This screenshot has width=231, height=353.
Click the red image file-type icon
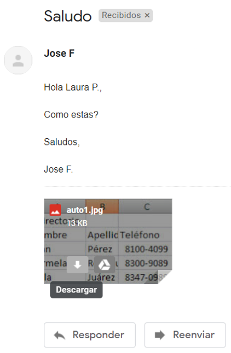[x=55, y=210]
